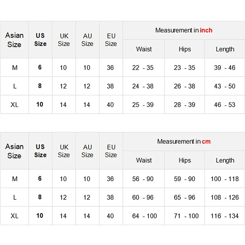245x245 pixels.
Task: Select the inch waist cell "22 - 35"
Action: (143, 68)
